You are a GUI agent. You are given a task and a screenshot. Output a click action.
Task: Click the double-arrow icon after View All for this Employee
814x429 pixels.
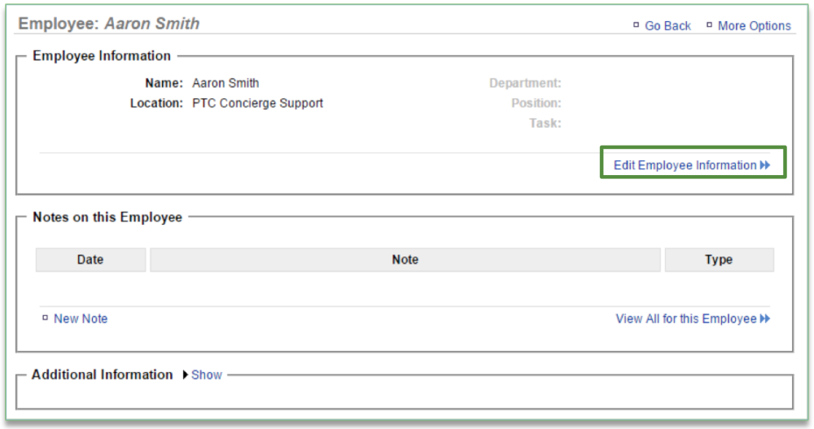pyautogui.click(x=765, y=319)
